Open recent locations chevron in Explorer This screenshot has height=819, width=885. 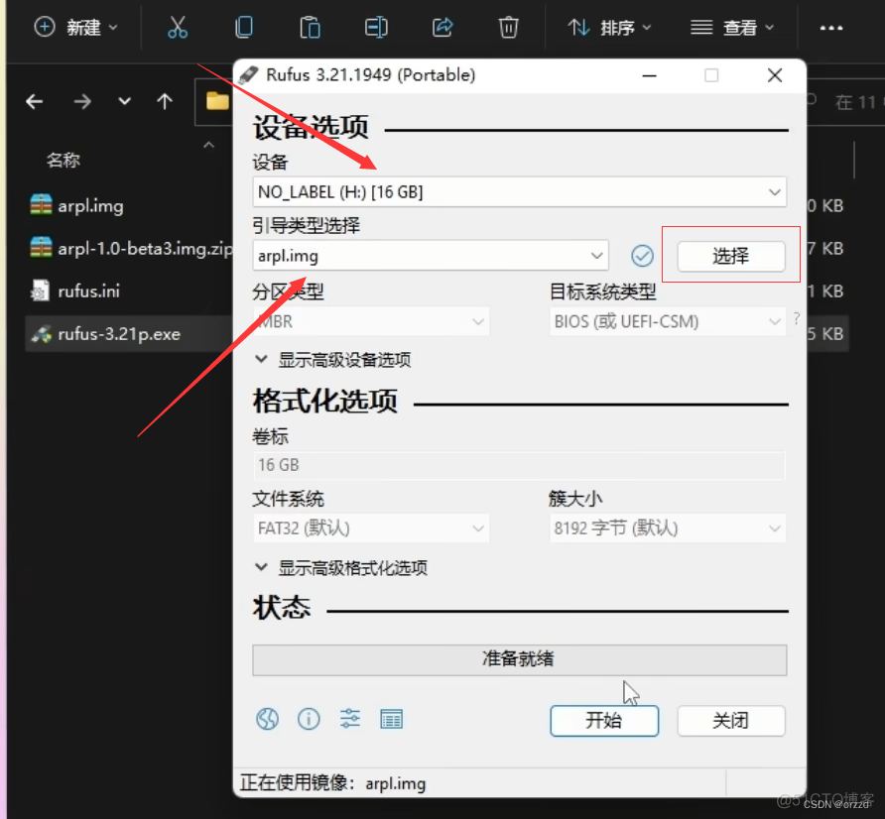coord(125,102)
